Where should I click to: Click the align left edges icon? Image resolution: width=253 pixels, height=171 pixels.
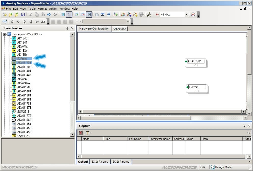pyautogui.click(x=24, y=22)
